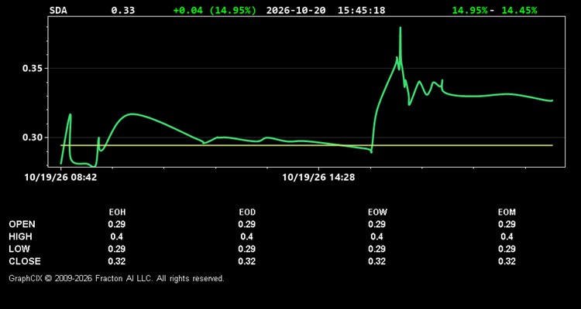Click the EOH CLOSE value 0.32

117,261
